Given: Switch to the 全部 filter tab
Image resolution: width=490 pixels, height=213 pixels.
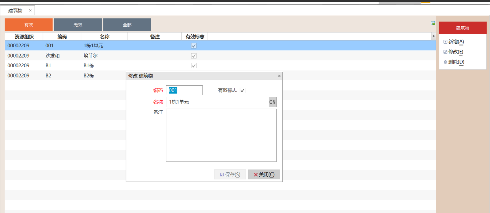Looking at the screenshot, I should 127,25.
